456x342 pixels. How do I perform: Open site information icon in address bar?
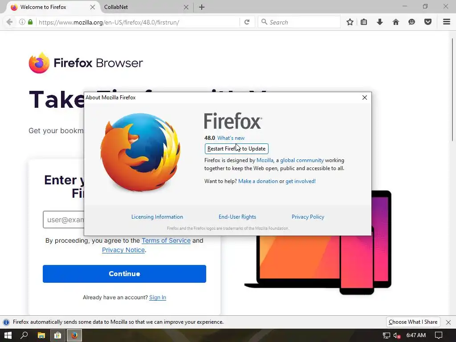[22, 22]
